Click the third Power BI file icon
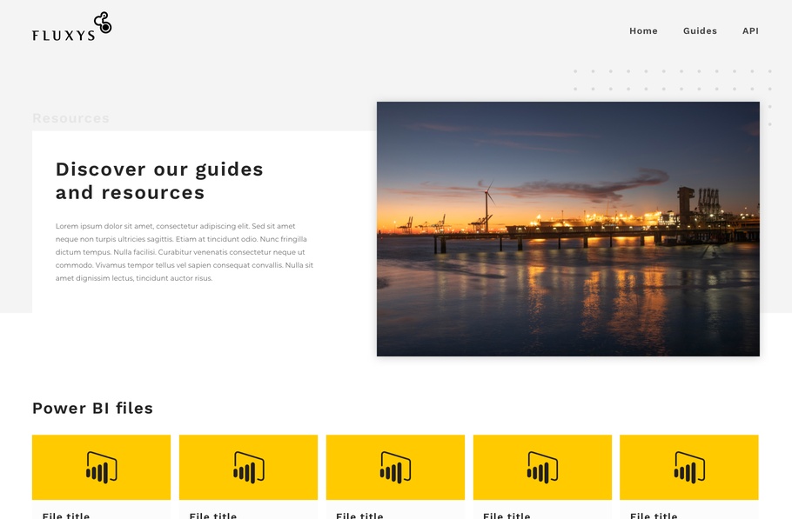The width and height of the screenshot is (792, 519). [395, 468]
